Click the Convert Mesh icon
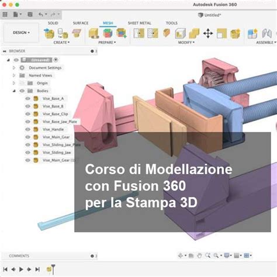 pos(236,33)
